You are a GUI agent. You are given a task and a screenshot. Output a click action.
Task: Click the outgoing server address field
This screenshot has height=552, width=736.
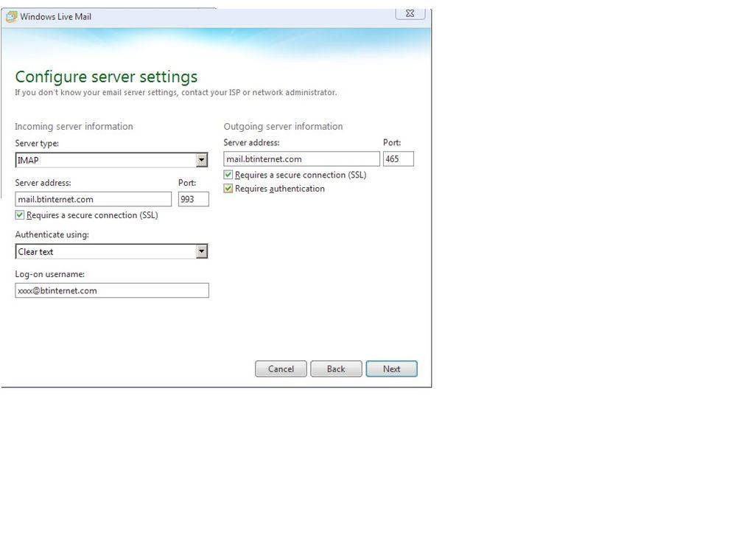coord(301,158)
